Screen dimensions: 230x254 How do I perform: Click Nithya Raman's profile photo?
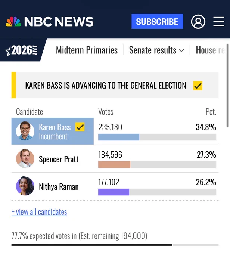pos(25,186)
